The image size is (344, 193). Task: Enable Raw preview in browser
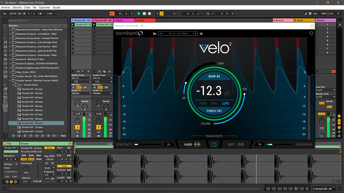(x=63, y=136)
